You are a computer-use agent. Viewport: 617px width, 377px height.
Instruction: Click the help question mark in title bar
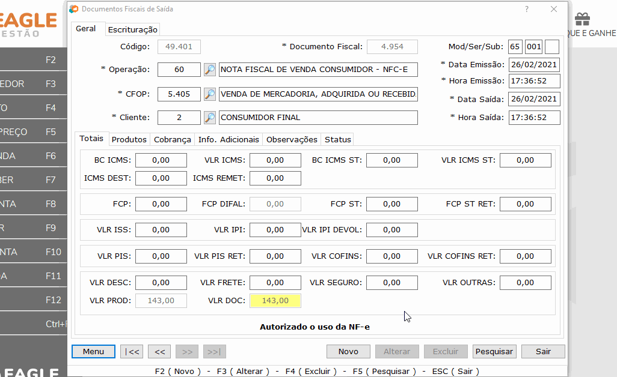coord(527,9)
